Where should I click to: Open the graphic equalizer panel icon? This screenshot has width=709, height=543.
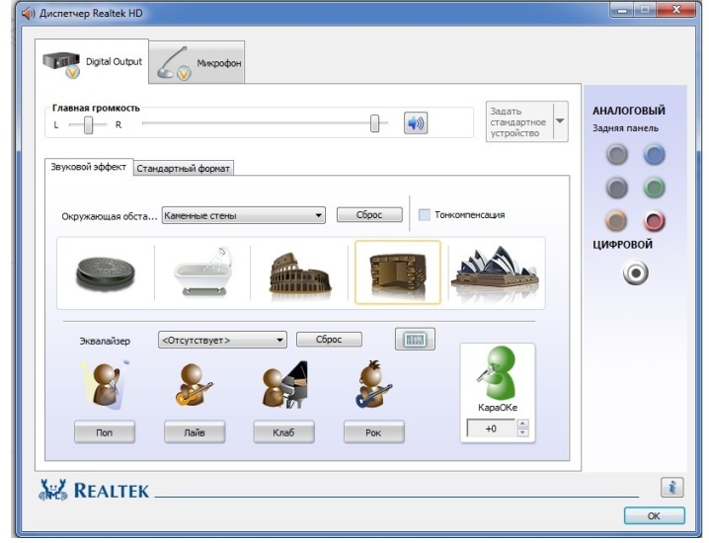(415, 339)
